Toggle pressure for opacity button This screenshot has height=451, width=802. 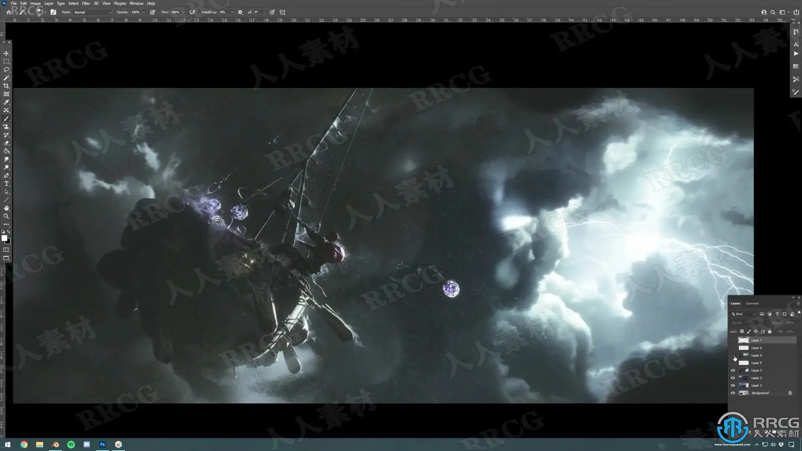tap(152, 12)
